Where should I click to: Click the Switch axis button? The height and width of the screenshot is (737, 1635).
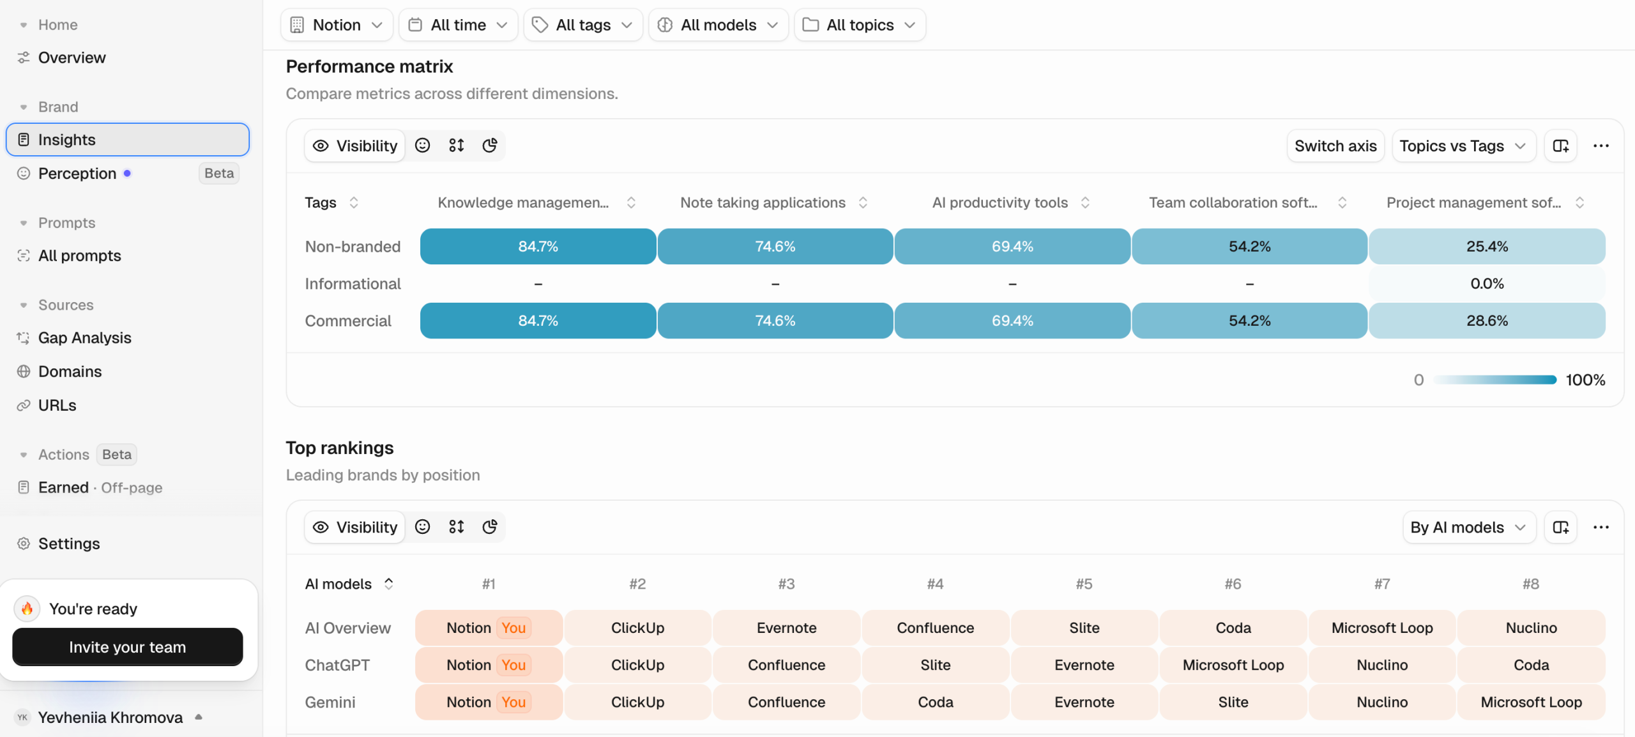[x=1335, y=146]
